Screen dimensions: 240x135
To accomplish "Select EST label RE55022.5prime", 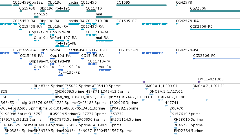I will [76, 86].
